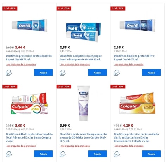Click the 2ª al -70% badge on Colgate Total
This screenshot has width=167, height=162.
tap(10, 87)
